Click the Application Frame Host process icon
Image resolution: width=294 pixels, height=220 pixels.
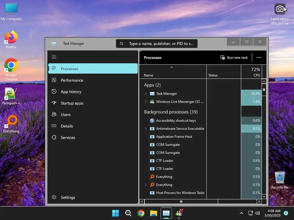[152, 137]
